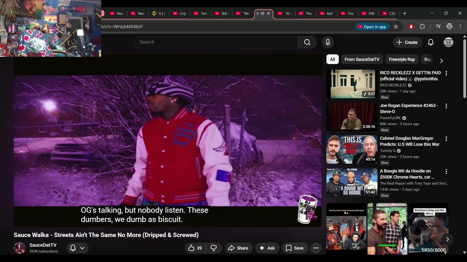The width and height of the screenshot is (467, 262).
Task: Close the active YouTube tab
Action: (x=269, y=13)
